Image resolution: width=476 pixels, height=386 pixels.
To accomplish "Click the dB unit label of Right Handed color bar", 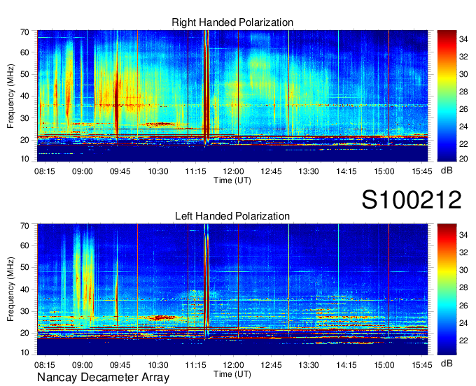I will click(x=447, y=171).
